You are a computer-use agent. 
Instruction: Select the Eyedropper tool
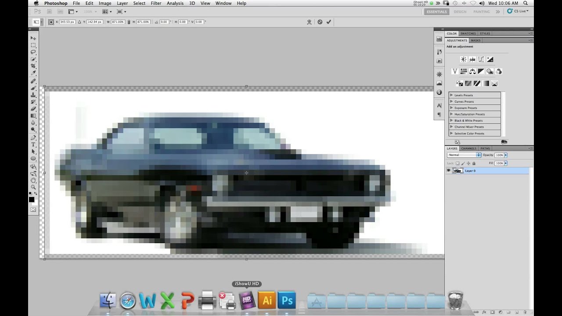33,74
